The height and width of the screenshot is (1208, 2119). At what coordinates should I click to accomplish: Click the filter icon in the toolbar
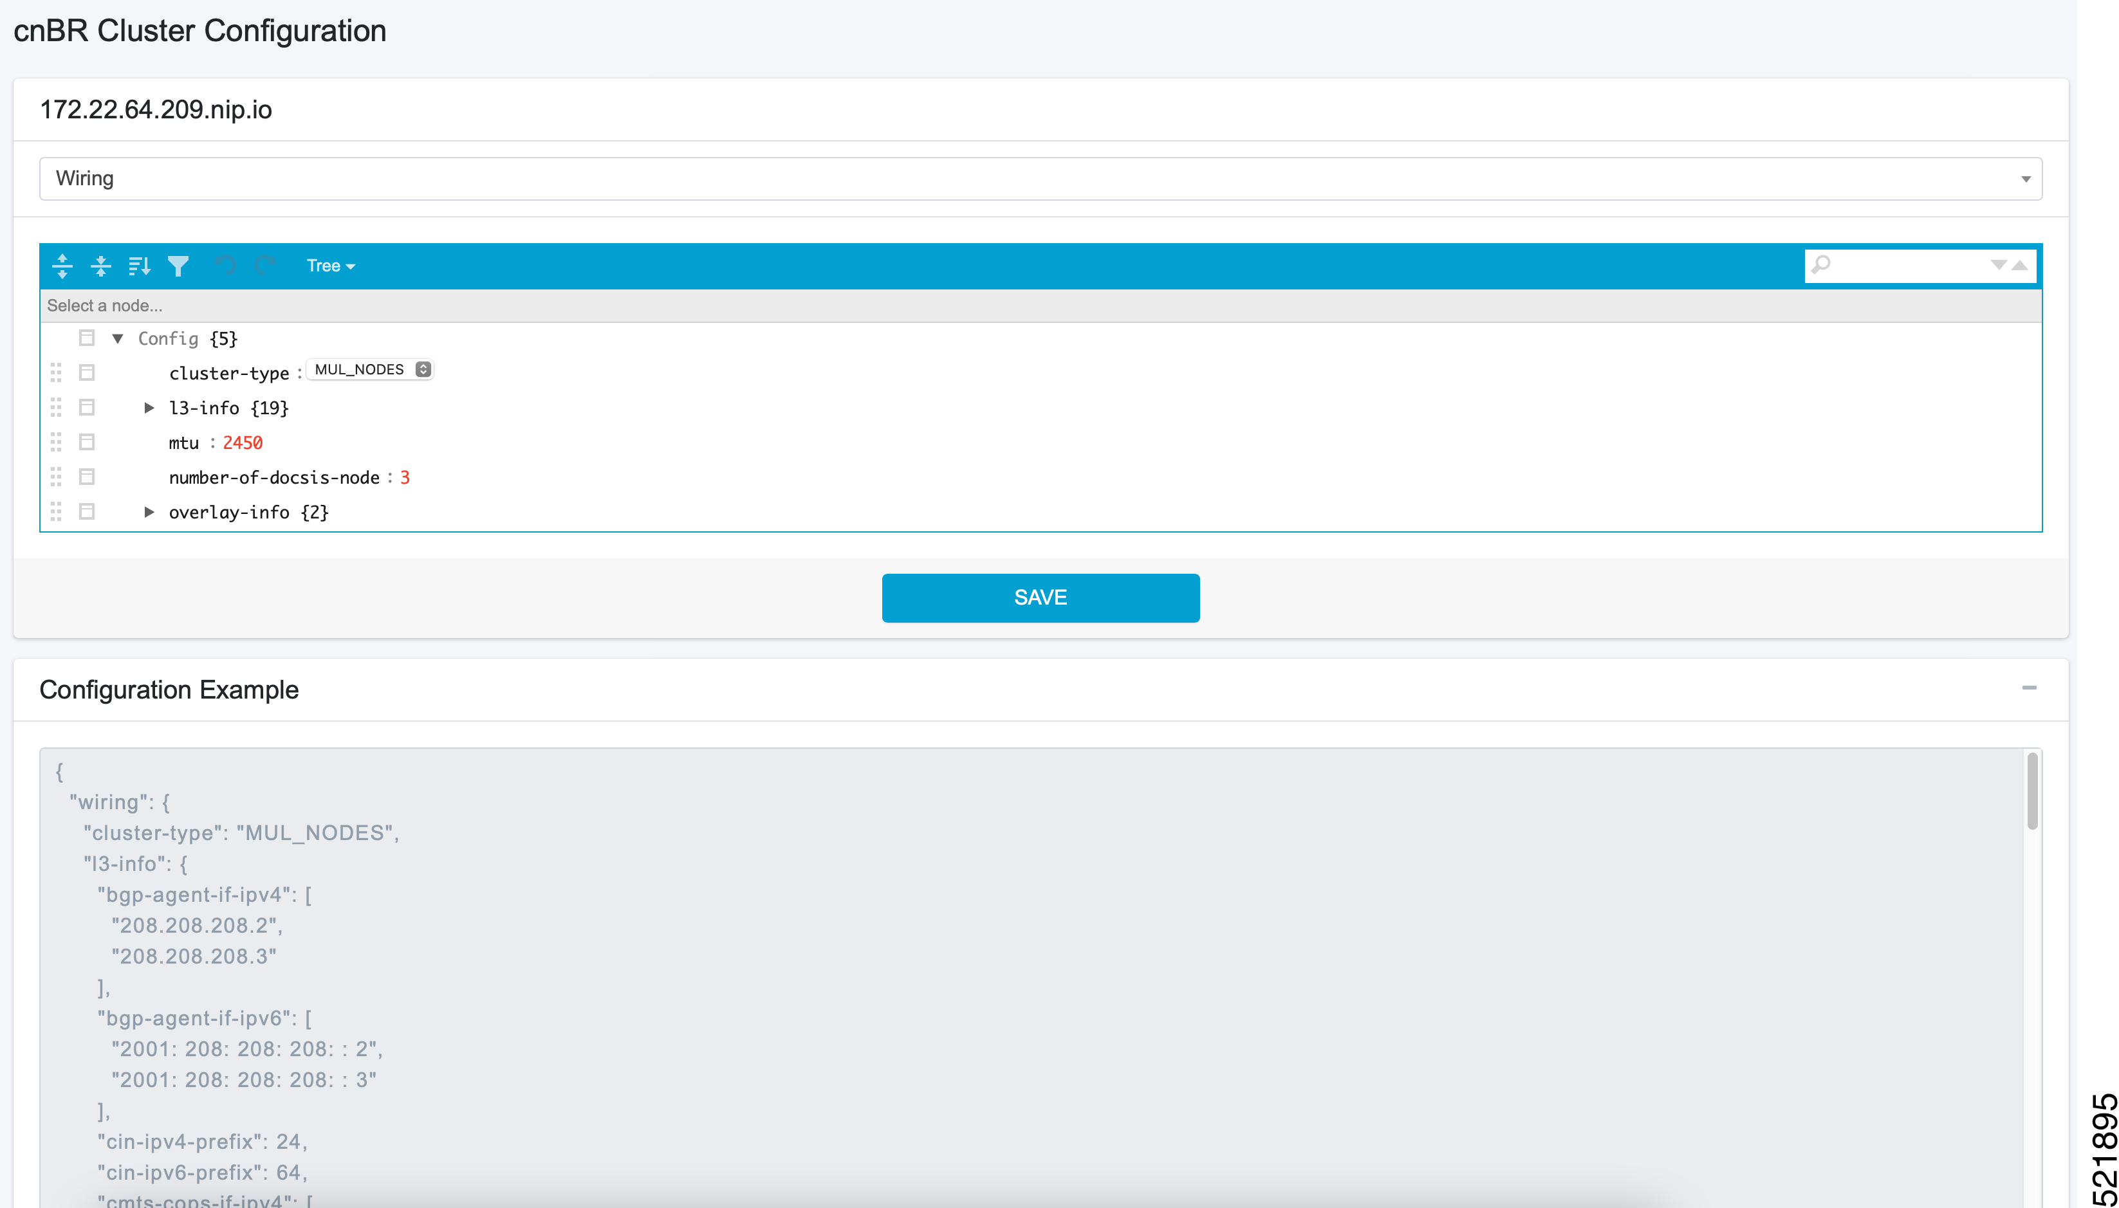(178, 265)
